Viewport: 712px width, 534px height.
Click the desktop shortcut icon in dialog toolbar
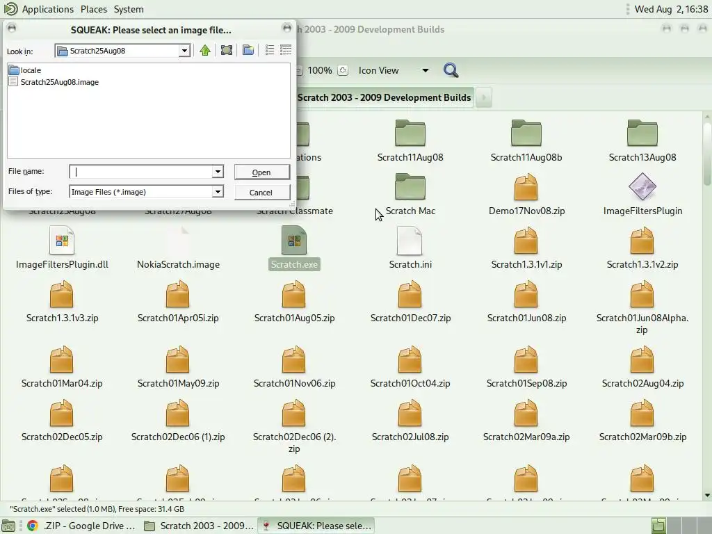click(227, 50)
